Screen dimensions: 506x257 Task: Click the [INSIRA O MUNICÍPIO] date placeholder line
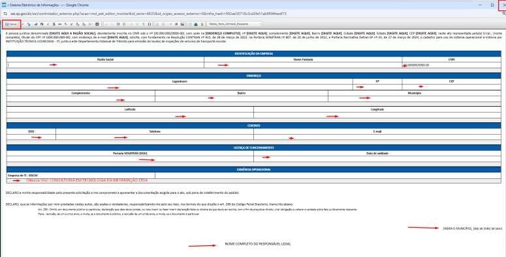tap(473, 228)
